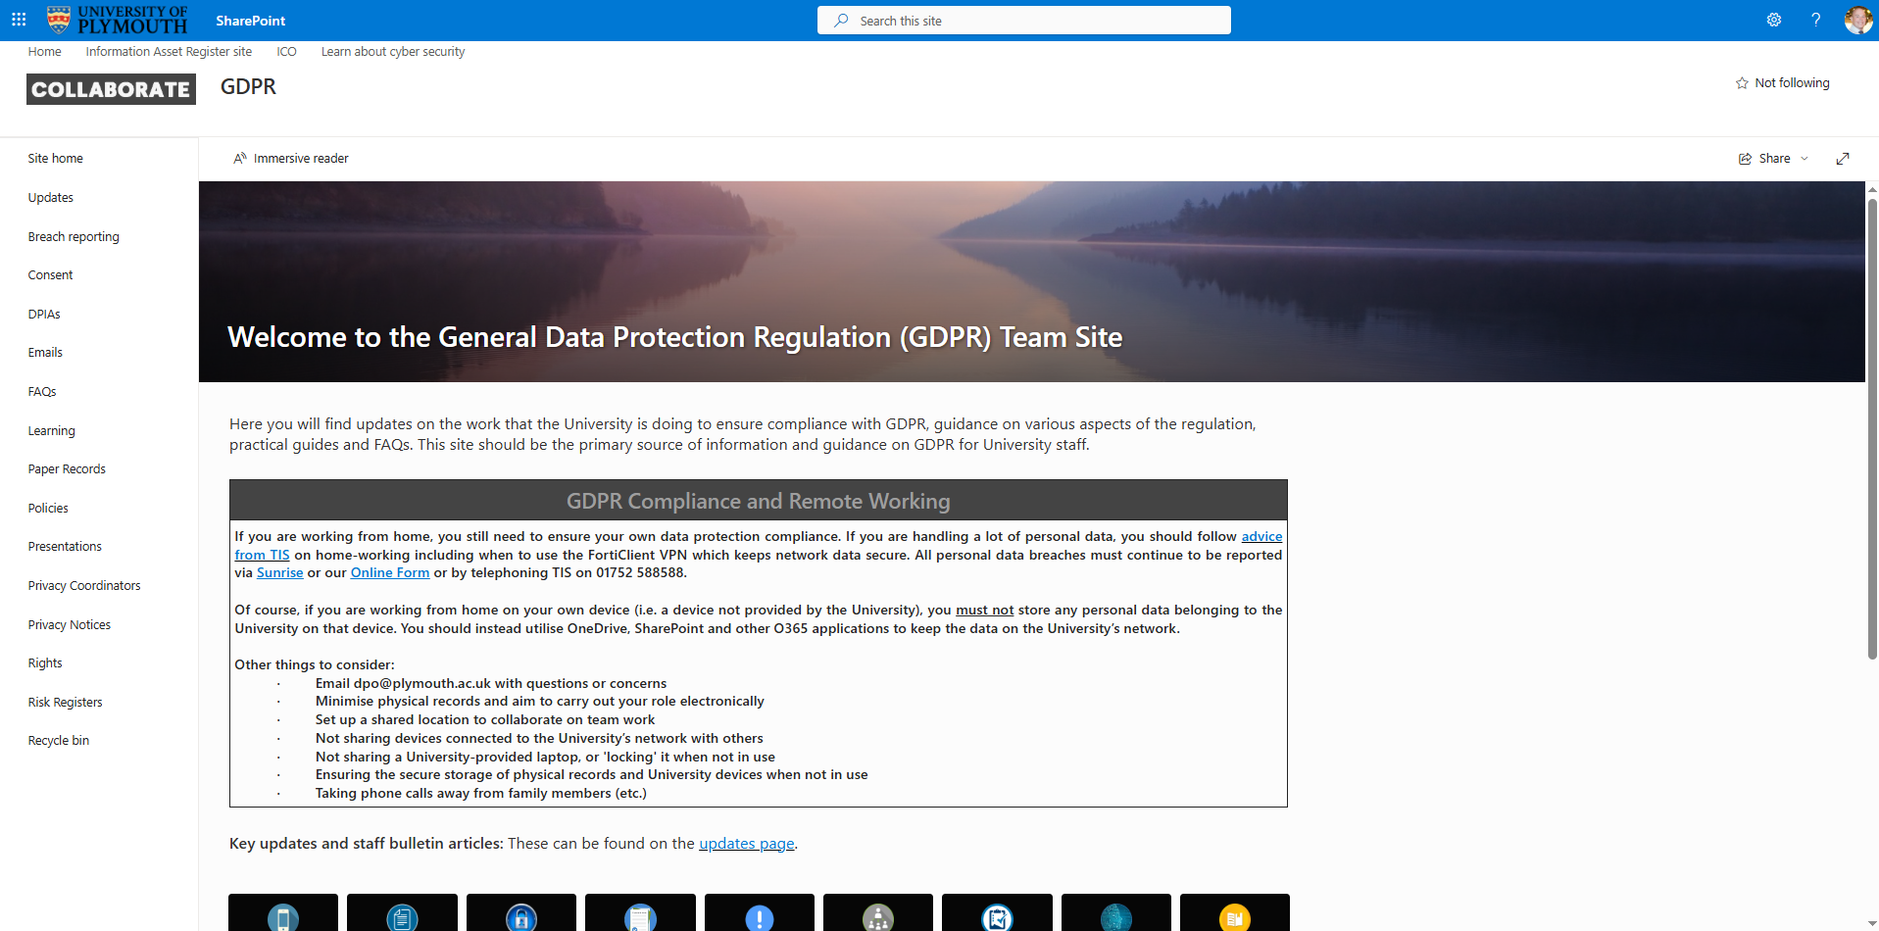Viewport: 1879px width, 931px height.
Task: Open Breach reporting page
Action: (x=74, y=237)
